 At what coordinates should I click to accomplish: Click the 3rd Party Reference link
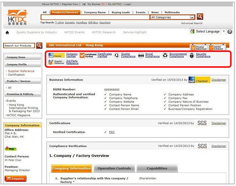(x=72, y=62)
